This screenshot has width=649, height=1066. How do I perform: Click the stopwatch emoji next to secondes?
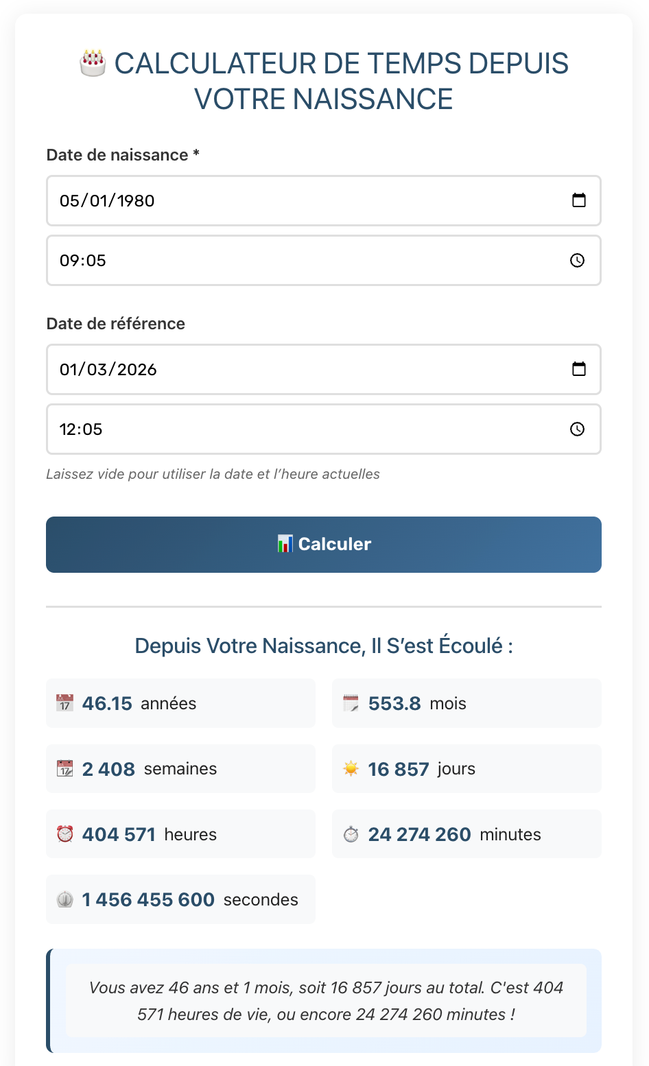[x=64, y=899]
